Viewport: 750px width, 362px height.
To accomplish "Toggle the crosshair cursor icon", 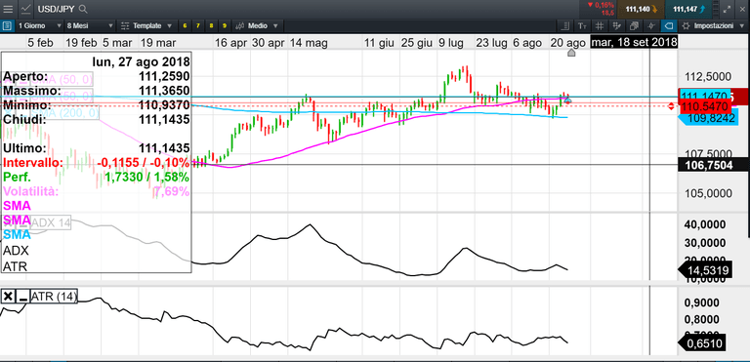I will [651, 25].
